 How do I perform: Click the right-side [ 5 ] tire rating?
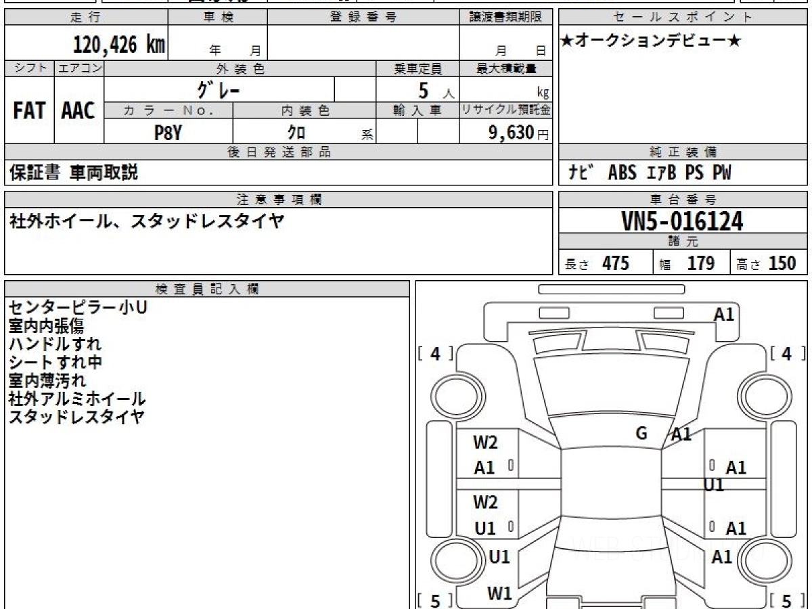(788, 600)
